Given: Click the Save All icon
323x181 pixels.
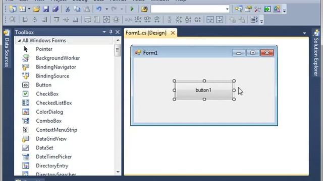Looking at the screenshot, I should (55, 9).
